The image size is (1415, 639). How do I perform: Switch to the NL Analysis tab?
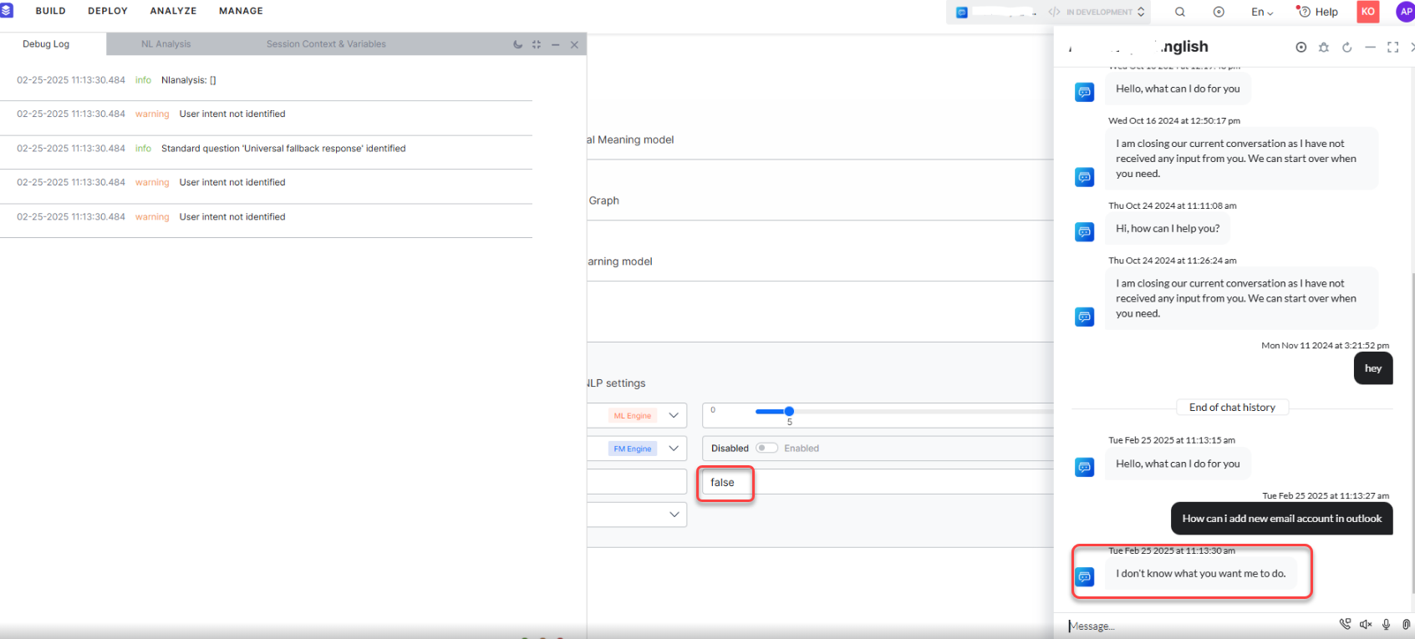pyautogui.click(x=165, y=44)
